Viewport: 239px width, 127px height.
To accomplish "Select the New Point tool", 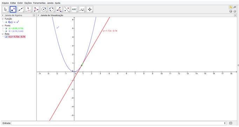I will point(13,9).
